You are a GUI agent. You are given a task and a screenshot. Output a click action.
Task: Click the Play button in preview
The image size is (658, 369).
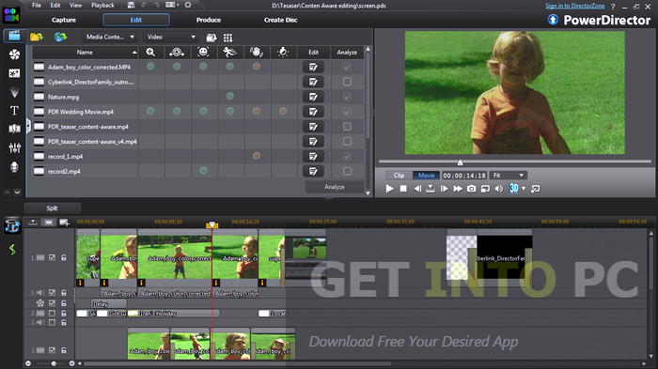390,189
